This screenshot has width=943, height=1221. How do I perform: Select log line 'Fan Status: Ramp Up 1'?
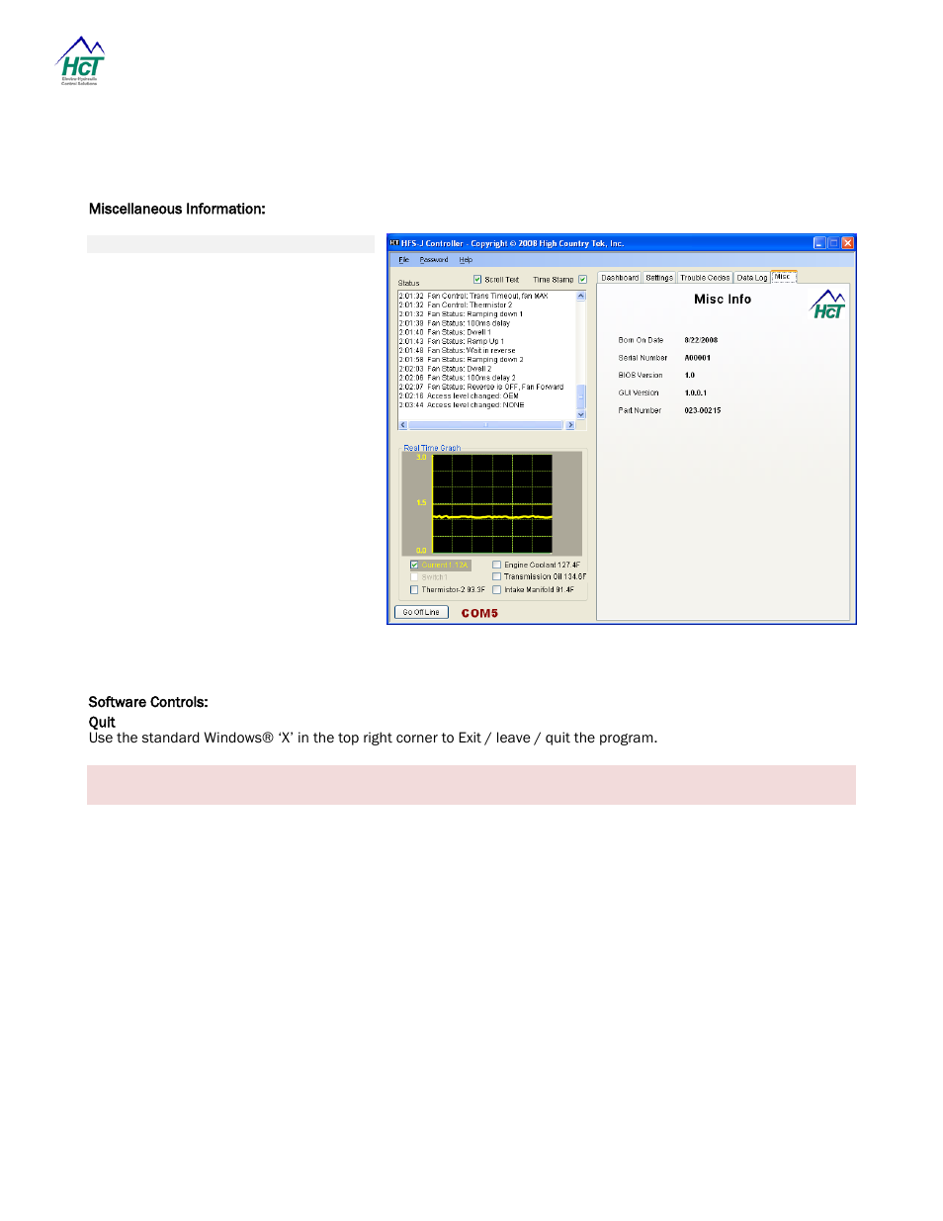pyautogui.click(x=452, y=341)
